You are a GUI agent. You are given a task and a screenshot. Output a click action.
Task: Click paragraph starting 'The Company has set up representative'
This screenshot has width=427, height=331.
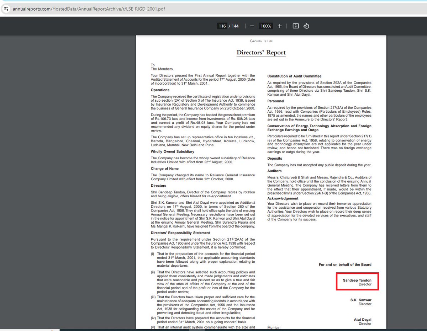pos(203,141)
